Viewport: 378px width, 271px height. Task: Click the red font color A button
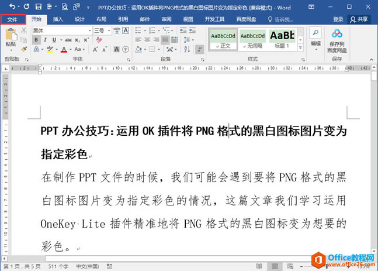[64, 49]
